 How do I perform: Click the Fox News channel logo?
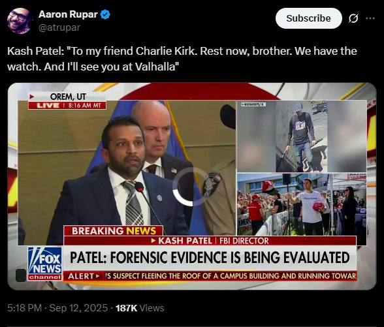45,264
